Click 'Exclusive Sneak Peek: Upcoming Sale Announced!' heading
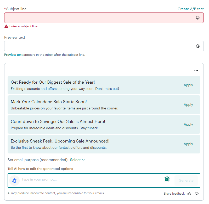Screen dimensions: 209x204 tap(60, 141)
